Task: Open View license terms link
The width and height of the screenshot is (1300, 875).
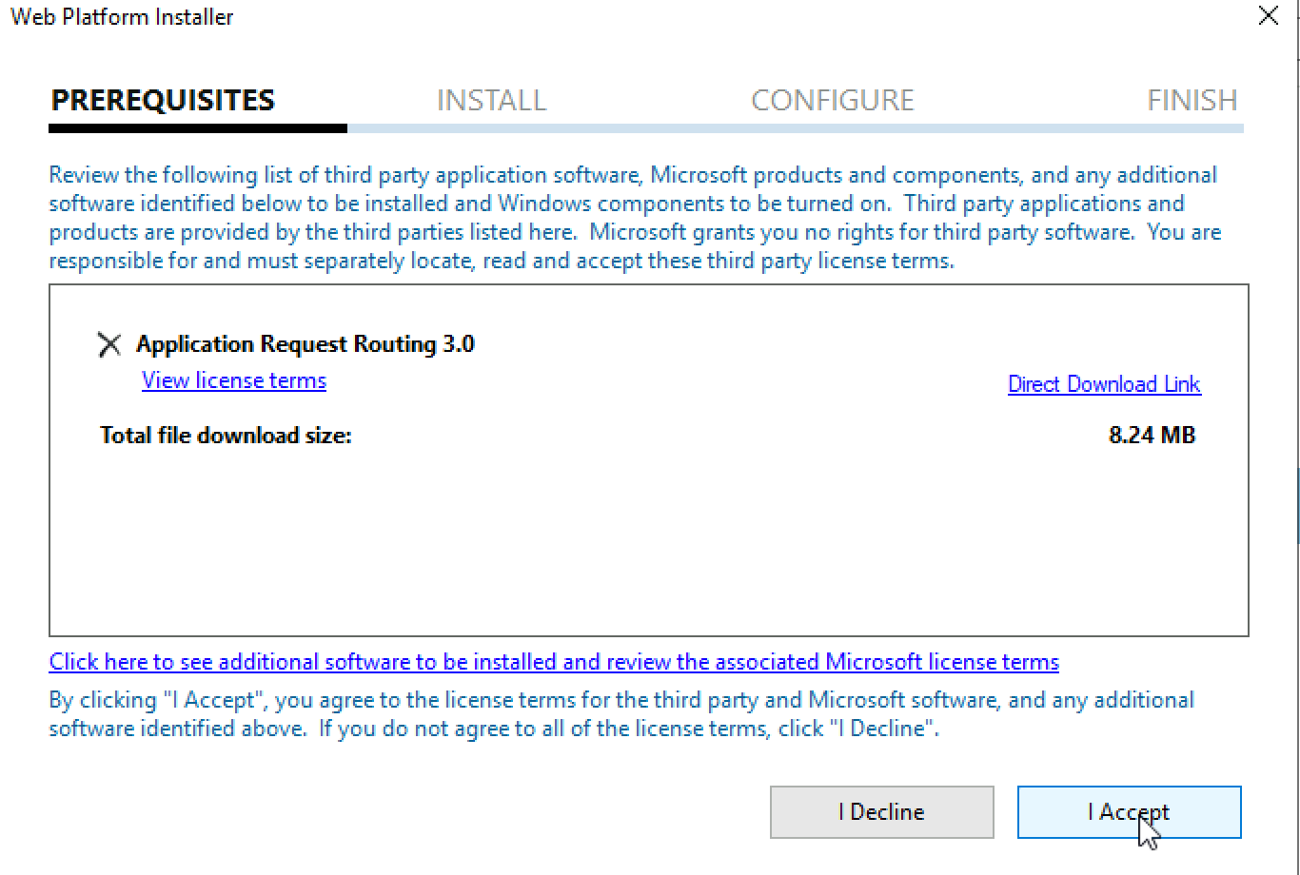Action: click(x=234, y=380)
